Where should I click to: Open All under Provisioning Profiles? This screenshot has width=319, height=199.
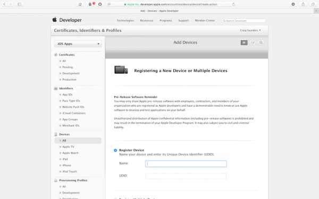click(x=64, y=187)
